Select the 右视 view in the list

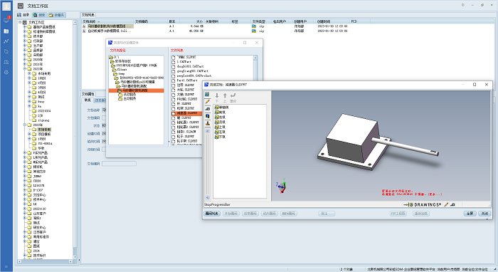[x=220, y=117]
